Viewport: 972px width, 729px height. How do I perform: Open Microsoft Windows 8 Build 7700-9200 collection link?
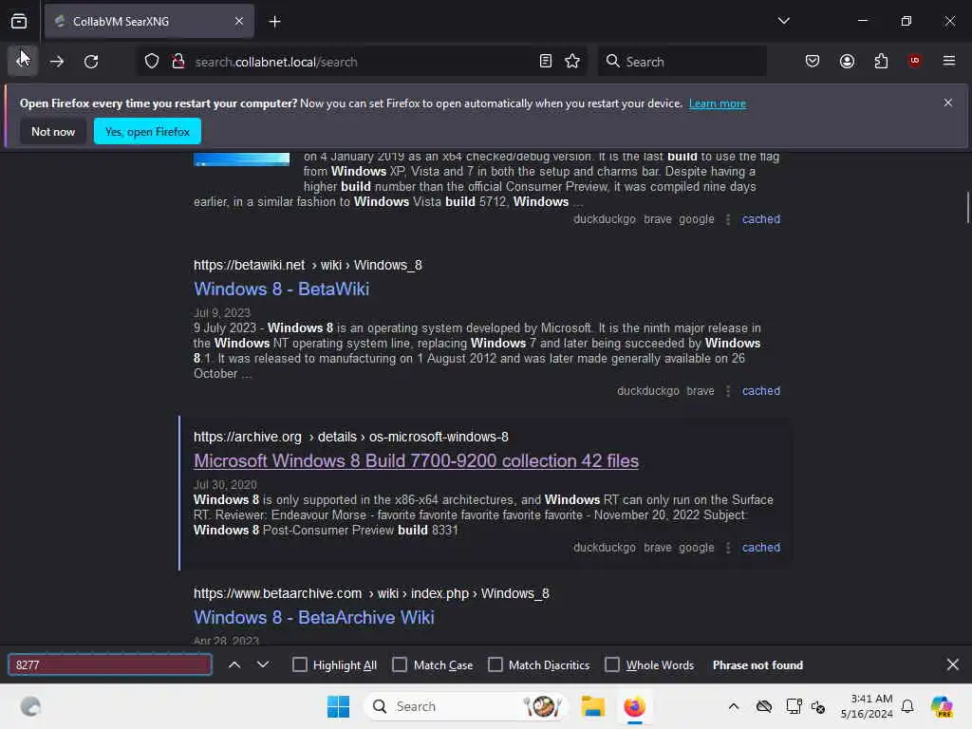(416, 461)
